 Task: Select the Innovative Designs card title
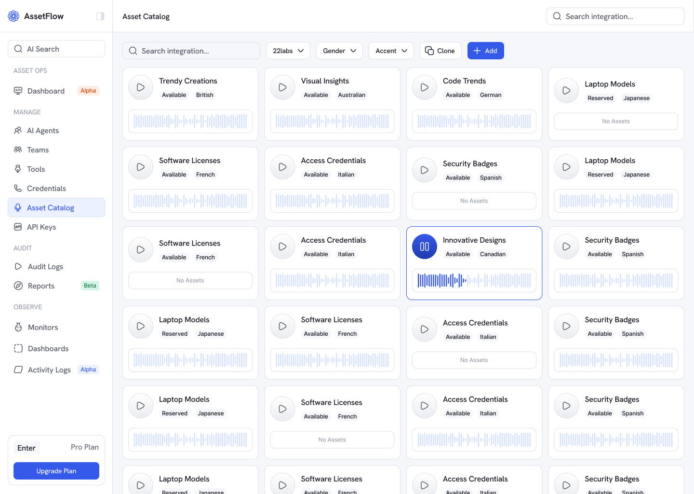click(474, 240)
